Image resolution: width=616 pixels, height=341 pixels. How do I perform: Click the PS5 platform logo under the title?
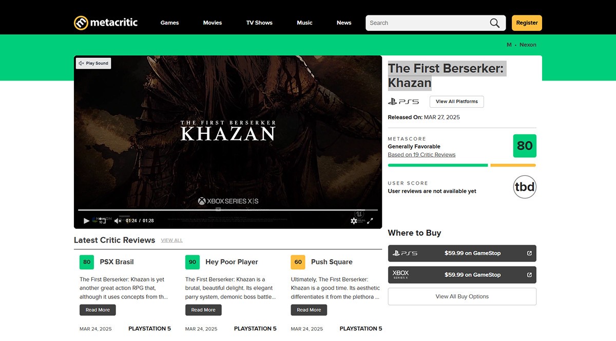(x=403, y=102)
